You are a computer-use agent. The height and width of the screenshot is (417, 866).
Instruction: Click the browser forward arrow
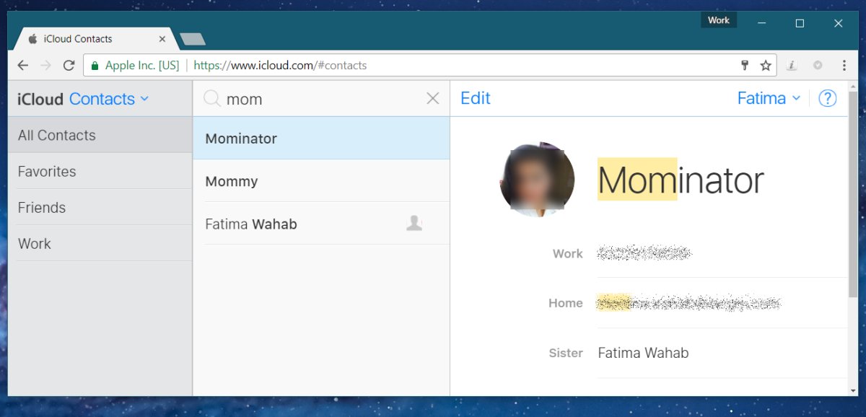[x=46, y=66]
